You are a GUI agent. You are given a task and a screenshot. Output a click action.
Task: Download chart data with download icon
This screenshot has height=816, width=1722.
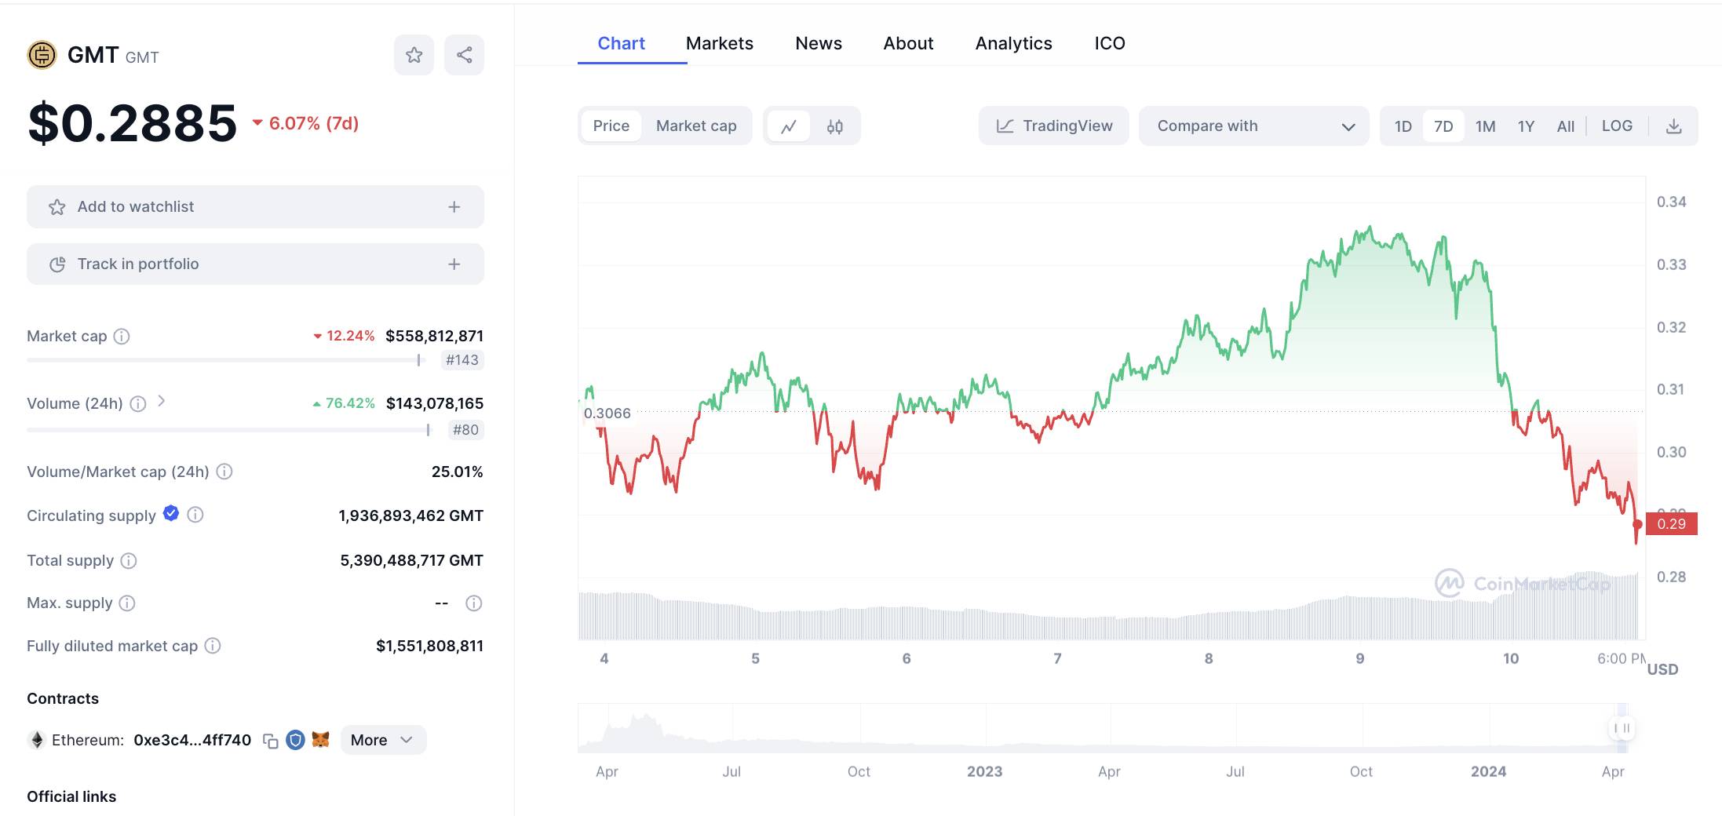[1673, 126]
